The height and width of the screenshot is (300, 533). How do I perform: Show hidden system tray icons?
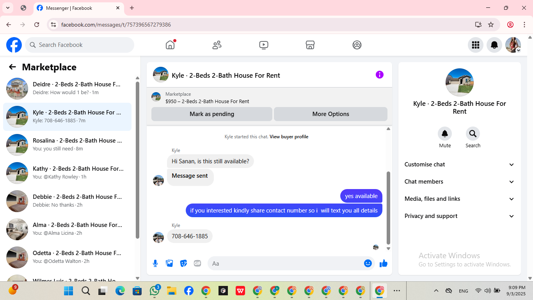(436, 291)
